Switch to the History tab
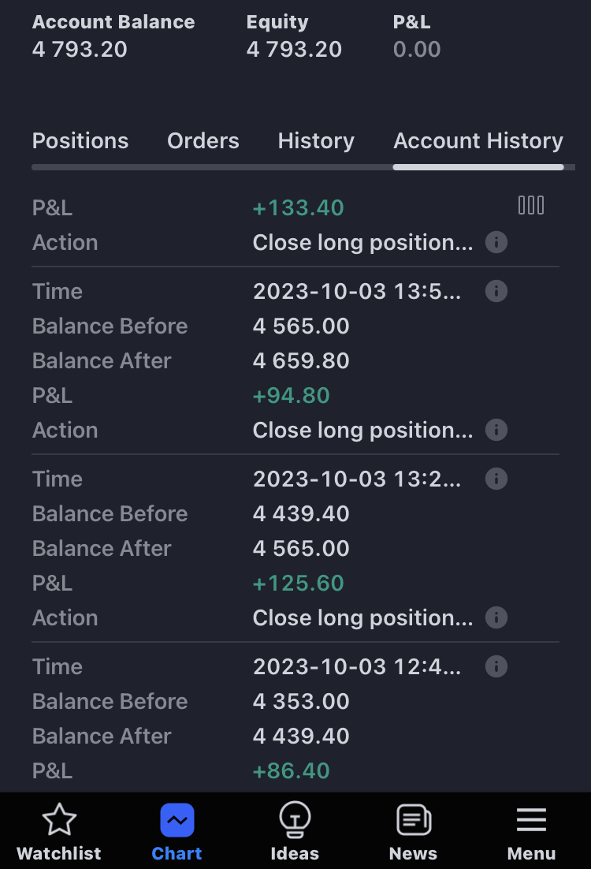The image size is (591, 869). (x=316, y=141)
